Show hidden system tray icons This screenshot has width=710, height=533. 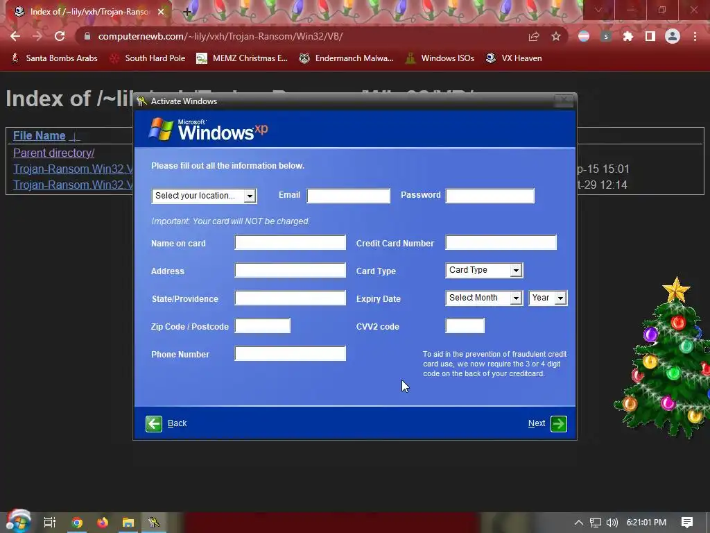click(579, 523)
